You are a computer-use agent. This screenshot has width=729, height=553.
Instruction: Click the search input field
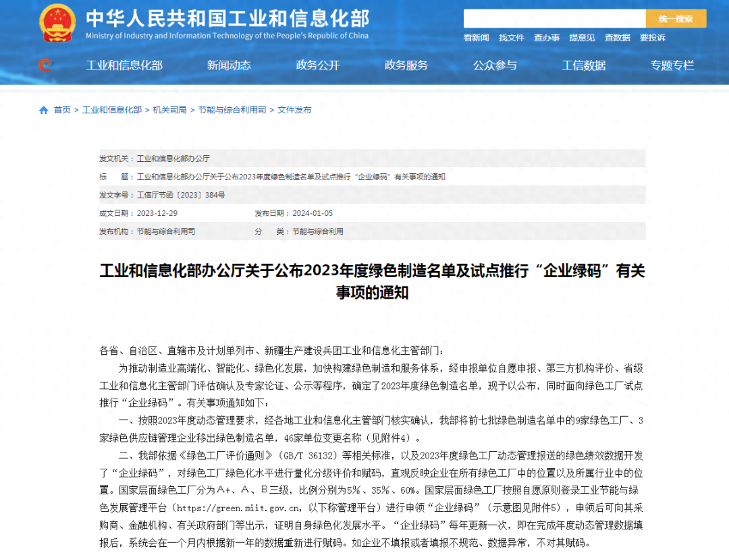(x=553, y=19)
